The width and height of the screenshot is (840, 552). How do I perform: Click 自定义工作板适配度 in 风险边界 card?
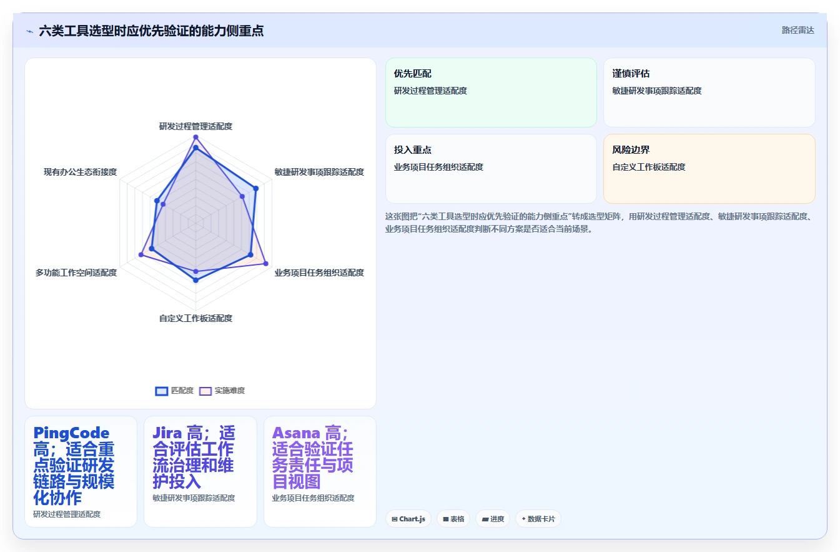coord(649,167)
